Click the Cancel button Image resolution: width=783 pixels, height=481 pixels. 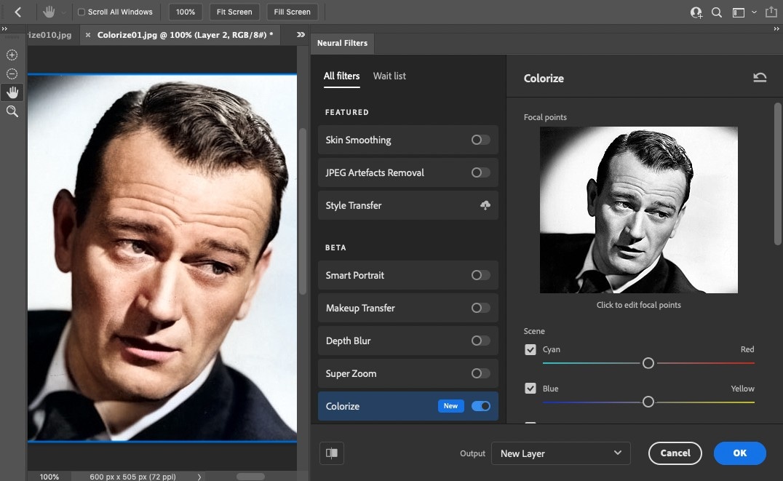coord(675,453)
